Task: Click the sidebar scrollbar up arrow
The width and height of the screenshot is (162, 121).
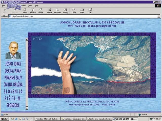Action: pos(27,39)
